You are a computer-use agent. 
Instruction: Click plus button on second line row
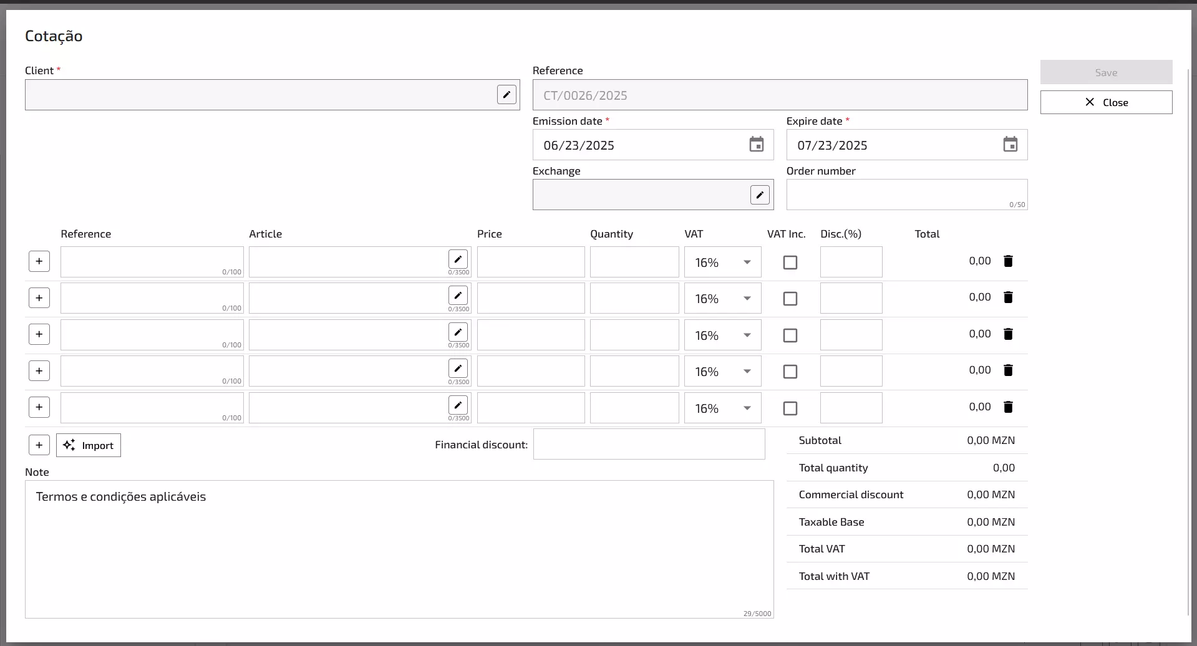(39, 297)
